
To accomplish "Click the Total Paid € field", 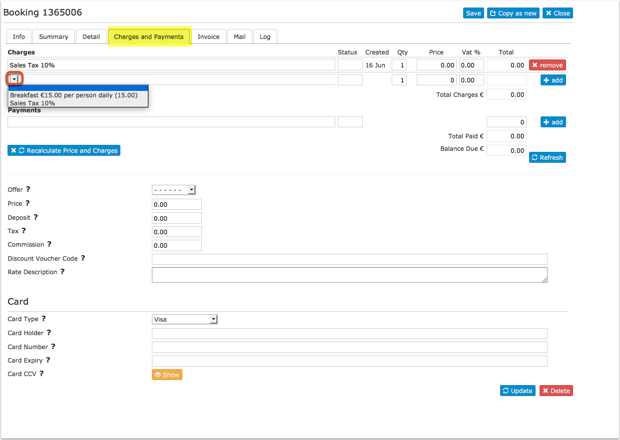I will pos(507,136).
